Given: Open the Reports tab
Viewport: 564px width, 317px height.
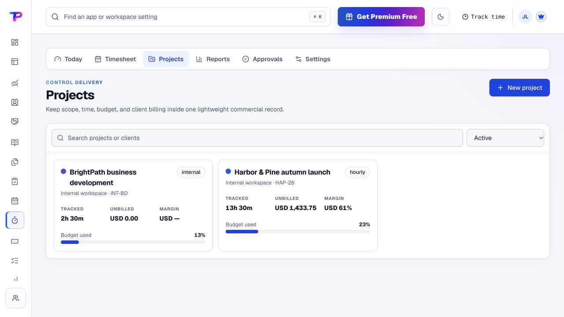Looking at the screenshot, I should (213, 59).
